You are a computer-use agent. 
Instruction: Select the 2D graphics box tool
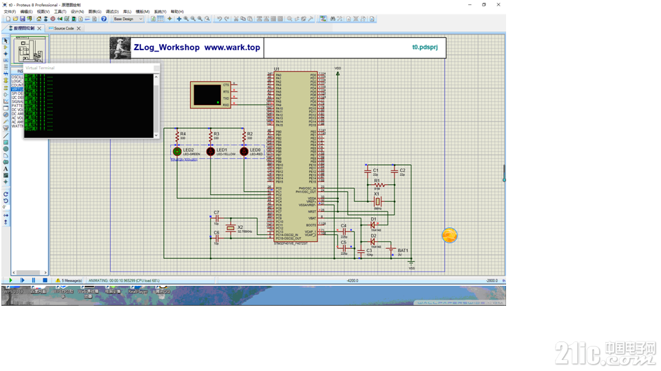6,143
